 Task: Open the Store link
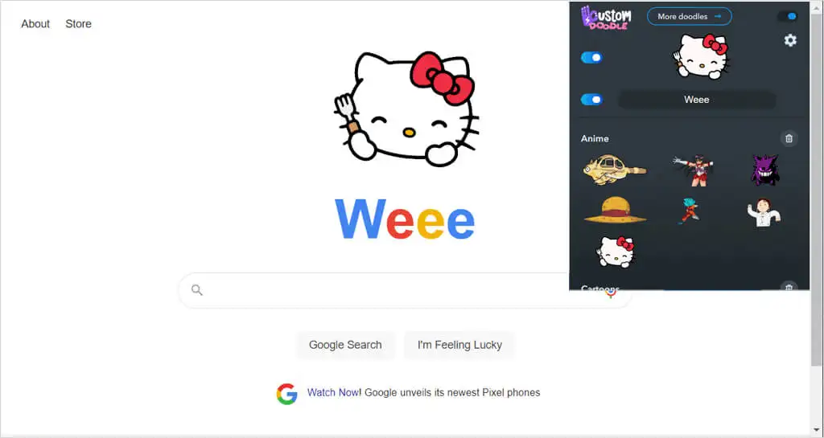pos(78,23)
